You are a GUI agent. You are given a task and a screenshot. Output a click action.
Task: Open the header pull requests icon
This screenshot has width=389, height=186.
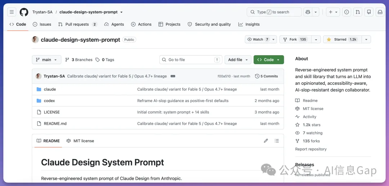coord(358,12)
